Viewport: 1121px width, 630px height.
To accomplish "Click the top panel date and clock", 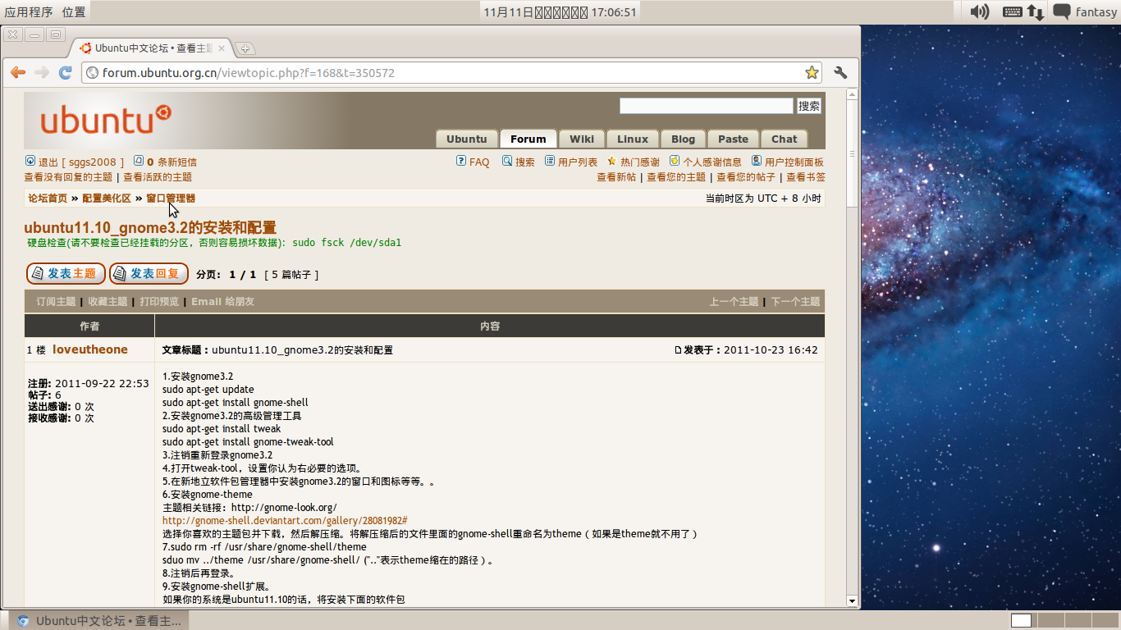I will (560, 11).
